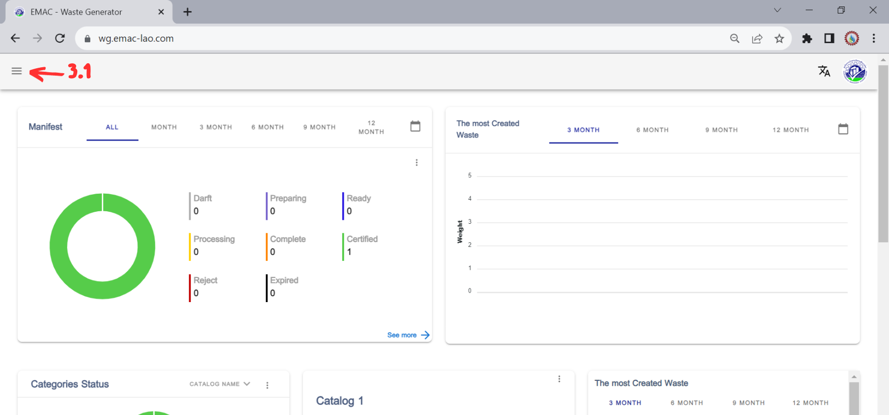Viewport: 889px width, 415px height.
Task: Open the Manifest card calendar picker
Action: (415, 126)
